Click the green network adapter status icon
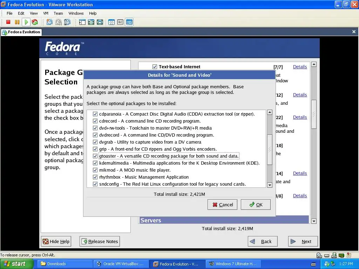359x269 pixels. click(341, 255)
